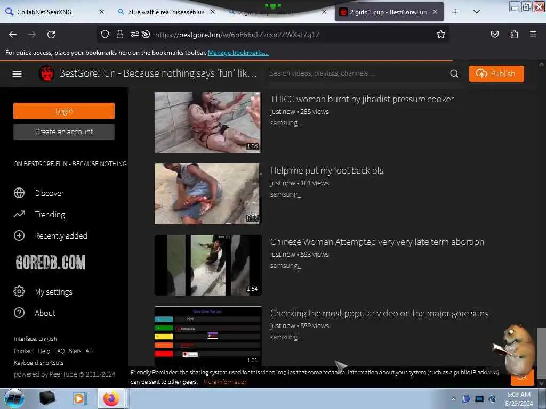The height and width of the screenshot is (409, 546).
Task: Open 'Checking the most popular video' title
Action: point(379,313)
